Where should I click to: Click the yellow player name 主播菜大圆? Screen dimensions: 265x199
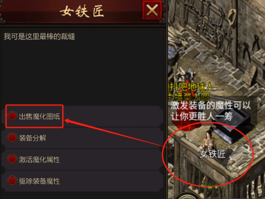click(189, 97)
